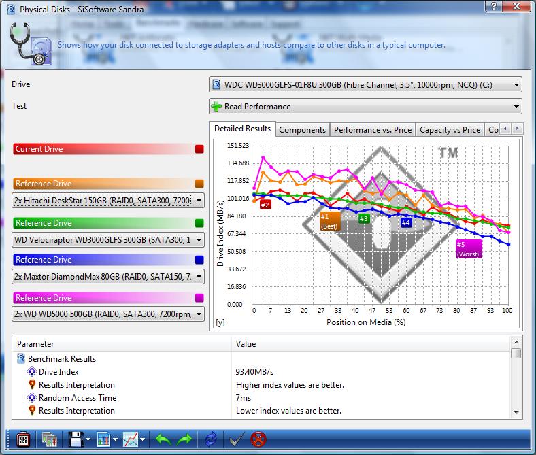Click the #1 (Best) orange chart label
The height and width of the screenshot is (455, 536).
[x=329, y=221]
